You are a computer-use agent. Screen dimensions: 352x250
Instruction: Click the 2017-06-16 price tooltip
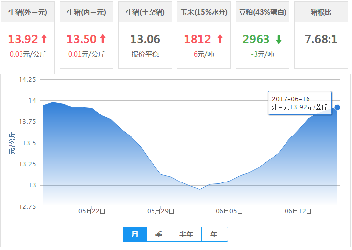pos(300,103)
